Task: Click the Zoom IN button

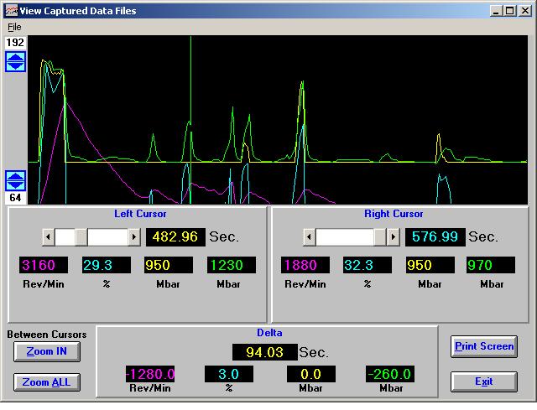Action: pos(47,351)
